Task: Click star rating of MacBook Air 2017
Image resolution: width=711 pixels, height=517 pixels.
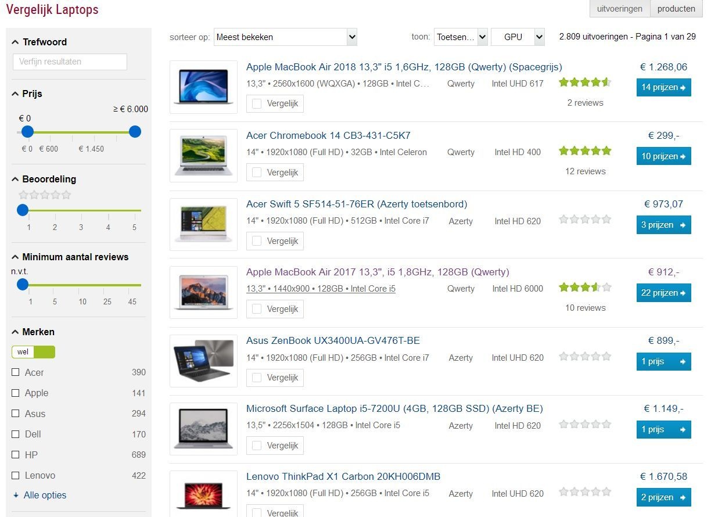Action: [x=585, y=287]
